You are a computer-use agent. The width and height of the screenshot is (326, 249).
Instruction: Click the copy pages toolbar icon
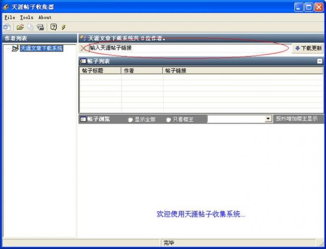31,27
